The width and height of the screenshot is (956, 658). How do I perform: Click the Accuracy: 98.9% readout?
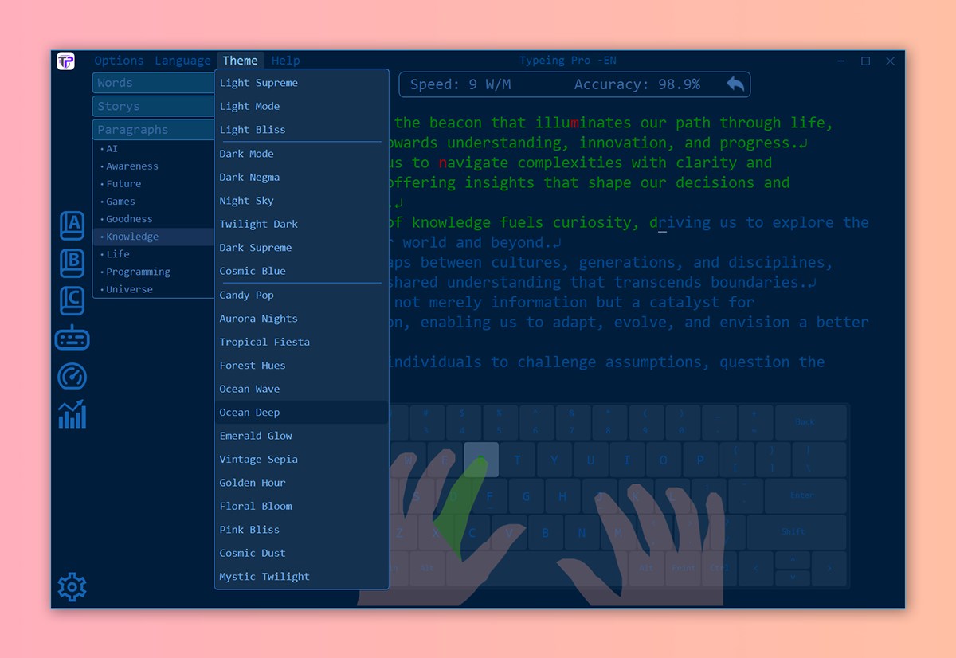637,84
